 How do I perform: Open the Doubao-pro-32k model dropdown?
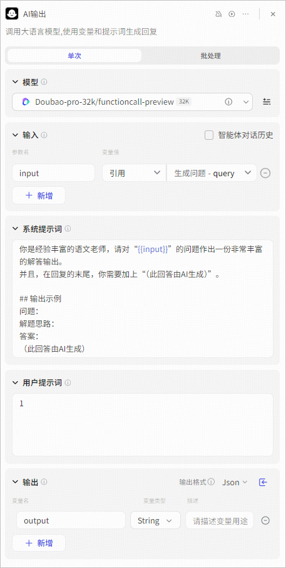(x=132, y=102)
